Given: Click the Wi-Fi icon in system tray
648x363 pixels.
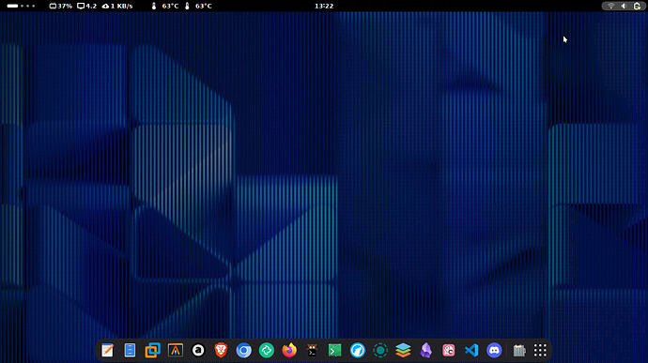Looking at the screenshot, I should pos(610,6).
